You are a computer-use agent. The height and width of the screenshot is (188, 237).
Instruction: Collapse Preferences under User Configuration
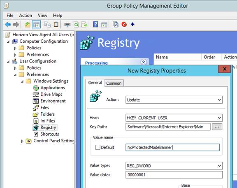coord(15,75)
